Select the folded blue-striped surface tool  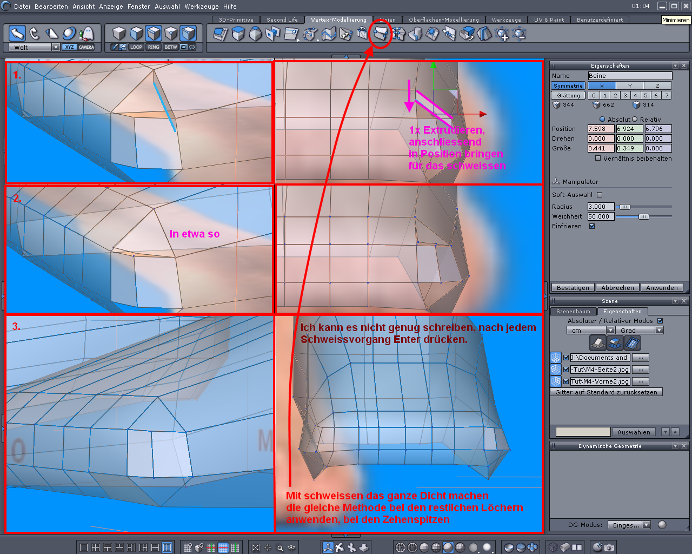[328, 34]
